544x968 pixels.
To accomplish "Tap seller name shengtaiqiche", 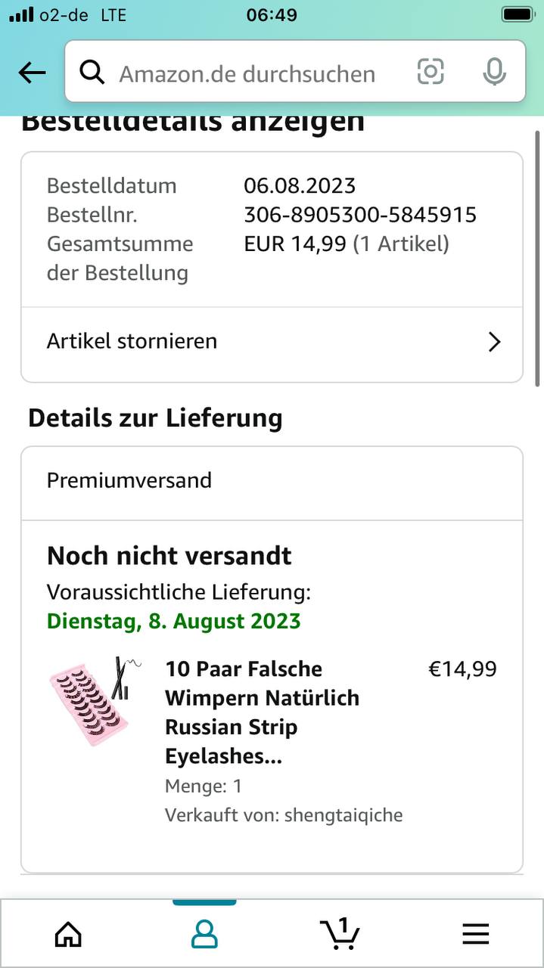I will [x=343, y=815].
